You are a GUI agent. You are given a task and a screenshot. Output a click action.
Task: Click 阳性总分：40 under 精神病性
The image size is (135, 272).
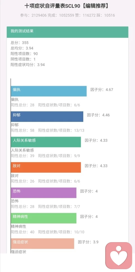pos(22,232)
